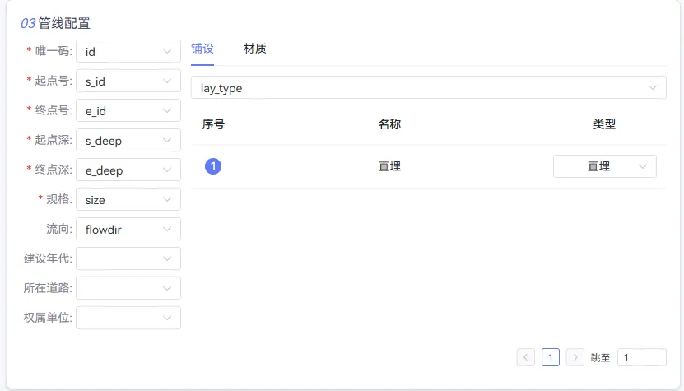
Task: Click the 跳至 label text
Action: point(600,358)
